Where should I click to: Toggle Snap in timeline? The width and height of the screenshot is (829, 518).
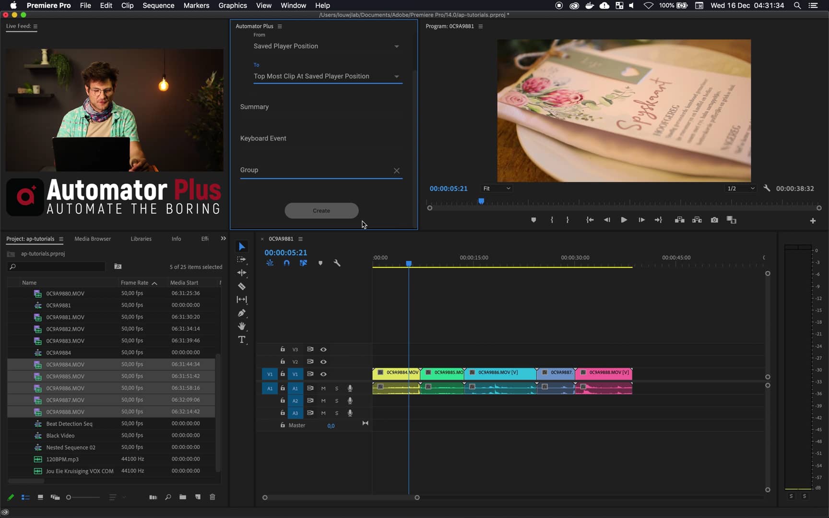click(286, 263)
